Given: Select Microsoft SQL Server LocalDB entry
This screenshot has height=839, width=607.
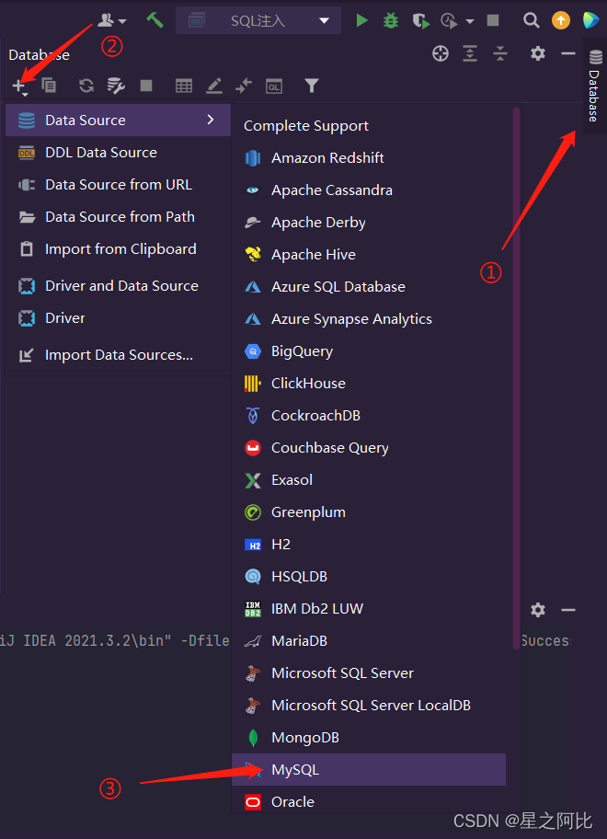Looking at the screenshot, I should 369,706.
